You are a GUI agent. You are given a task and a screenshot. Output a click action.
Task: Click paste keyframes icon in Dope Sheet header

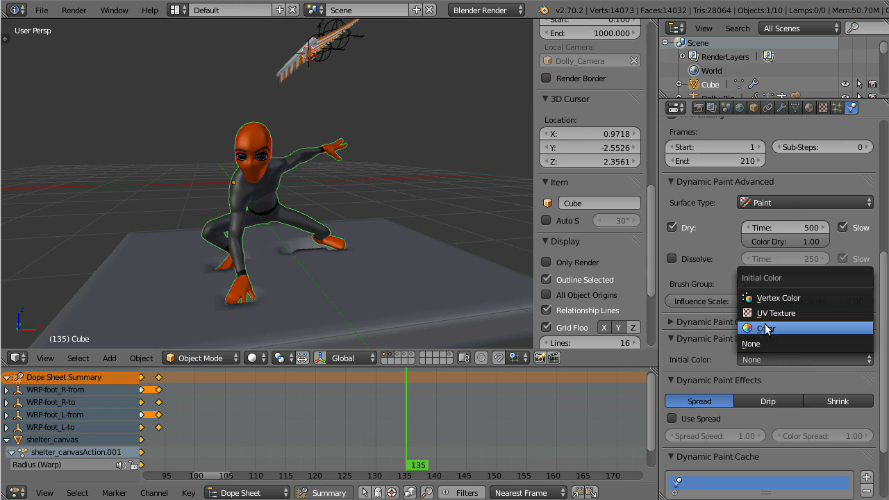(590, 492)
